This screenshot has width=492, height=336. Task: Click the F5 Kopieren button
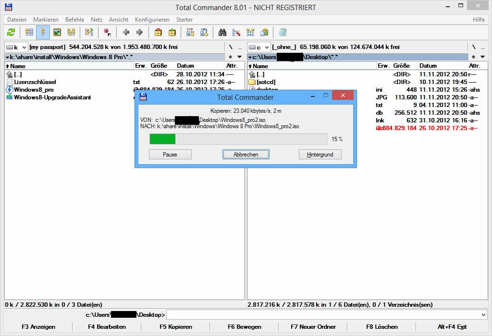click(176, 327)
